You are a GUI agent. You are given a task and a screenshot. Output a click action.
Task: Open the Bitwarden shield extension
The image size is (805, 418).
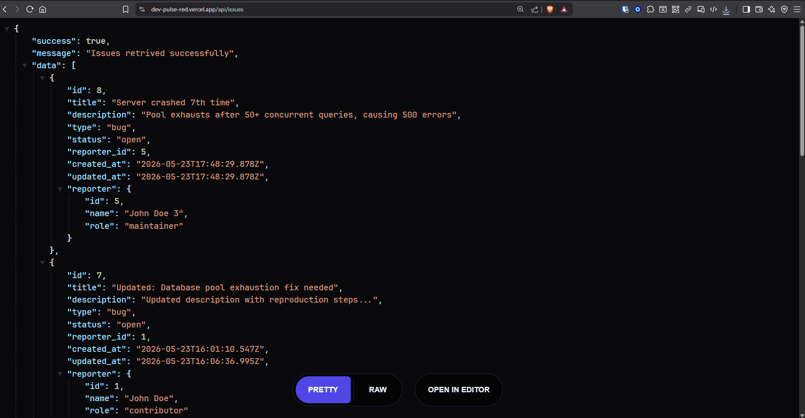pyautogui.click(x=625, y=9)
